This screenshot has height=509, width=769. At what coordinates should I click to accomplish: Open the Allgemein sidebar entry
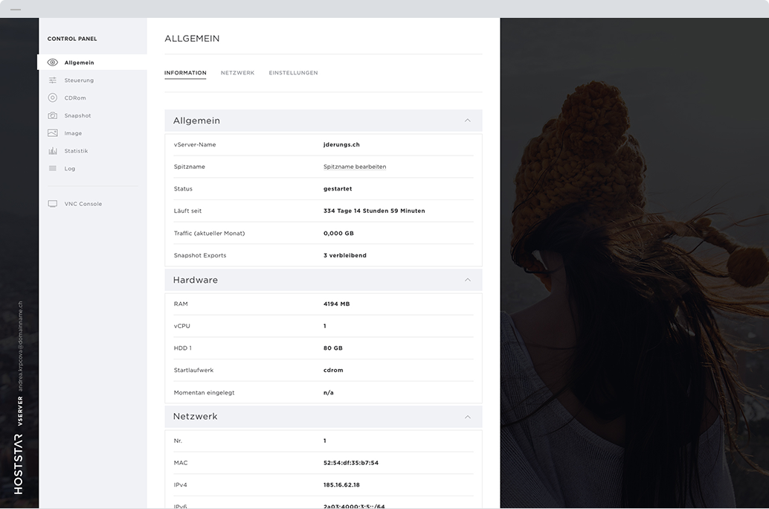(92, 63)
